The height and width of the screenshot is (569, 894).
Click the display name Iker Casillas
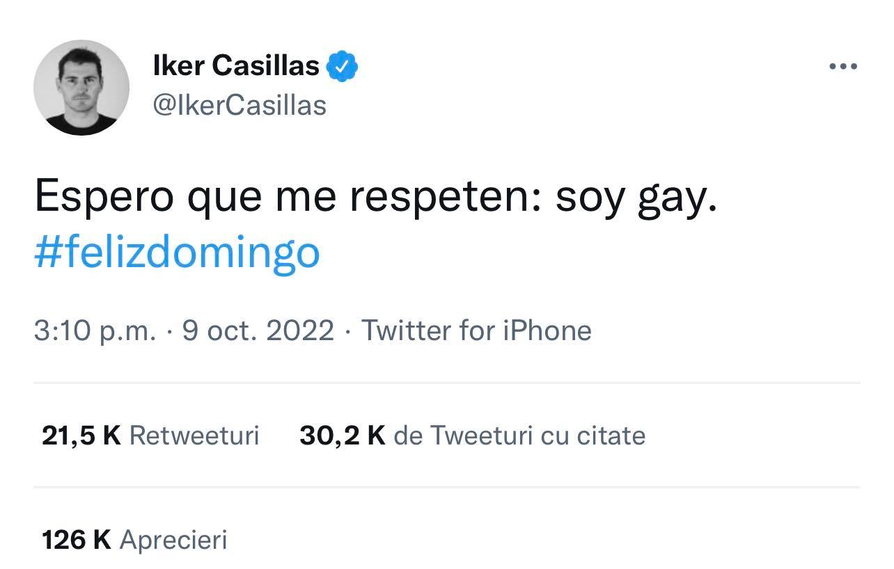tap(236, 66)
